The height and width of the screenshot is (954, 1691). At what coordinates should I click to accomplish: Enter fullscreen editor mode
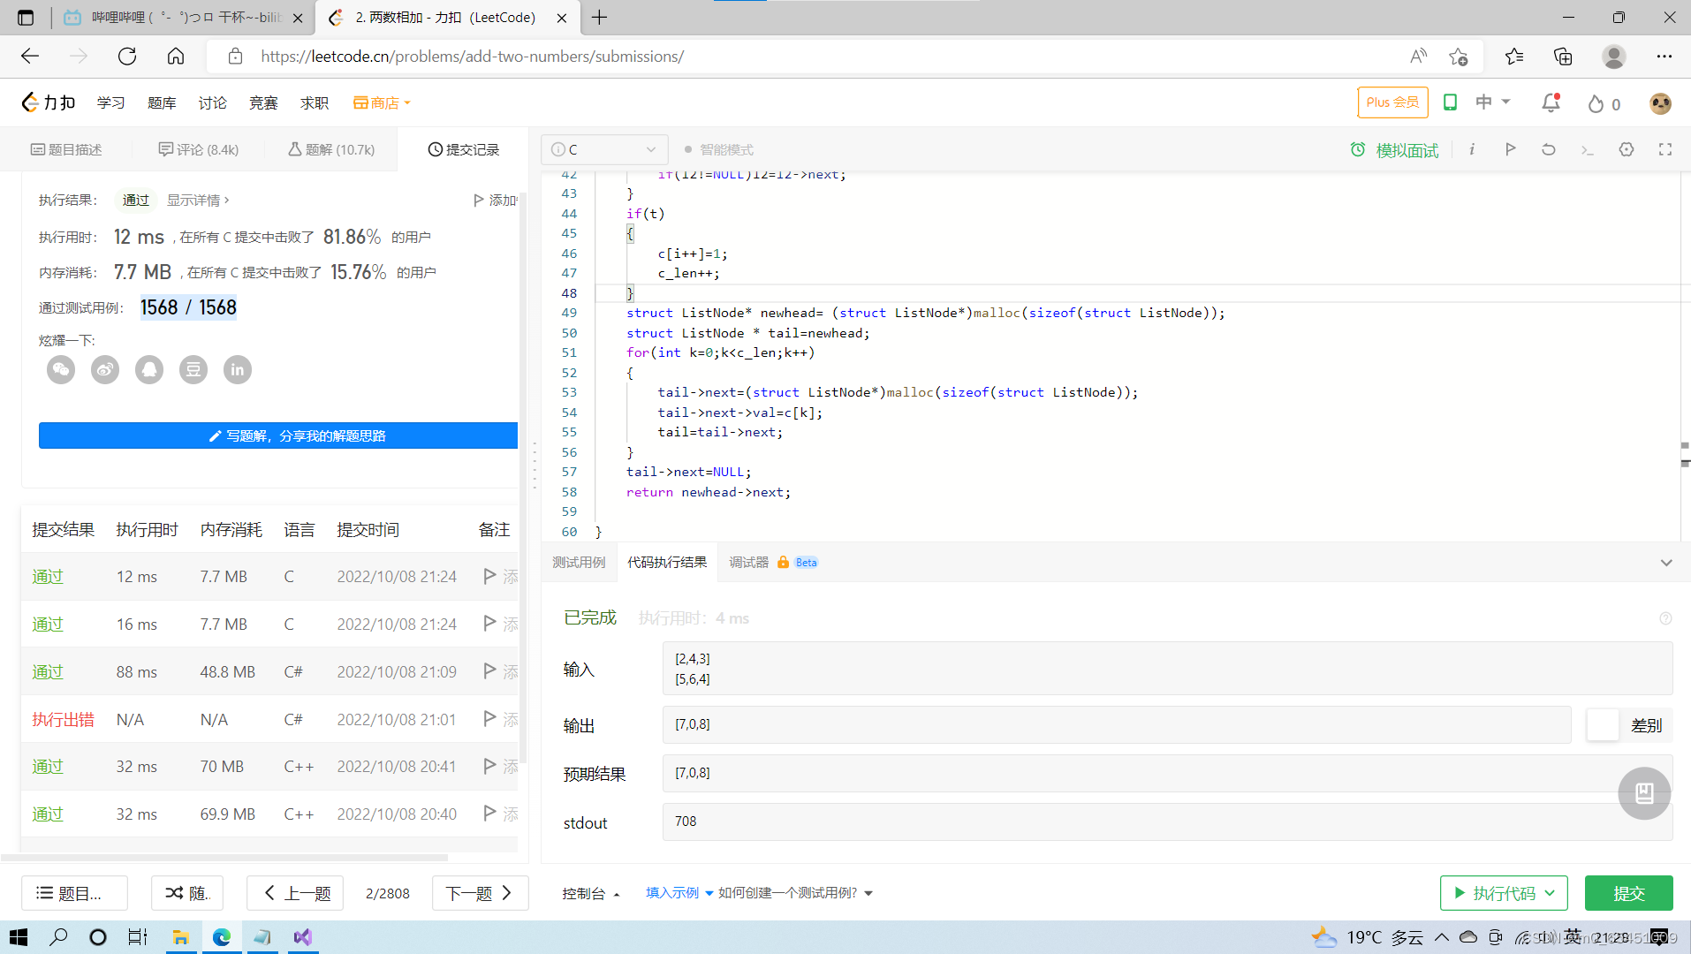coord(1664,149)
